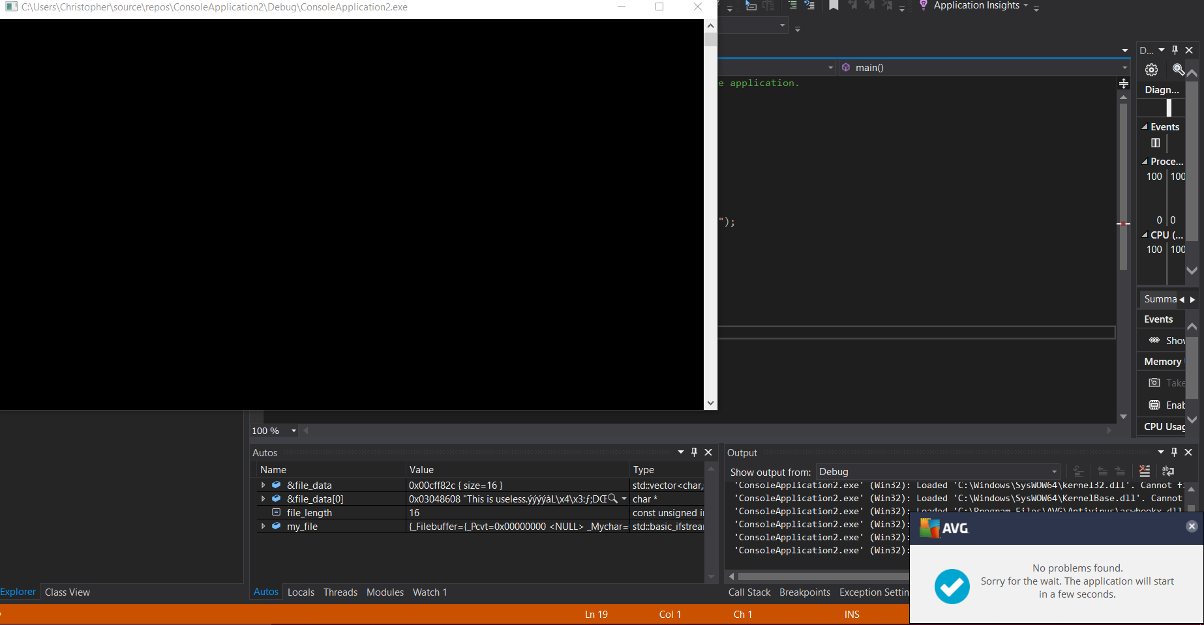Open Diagnostic Tools settings gear

point(1151,70)
